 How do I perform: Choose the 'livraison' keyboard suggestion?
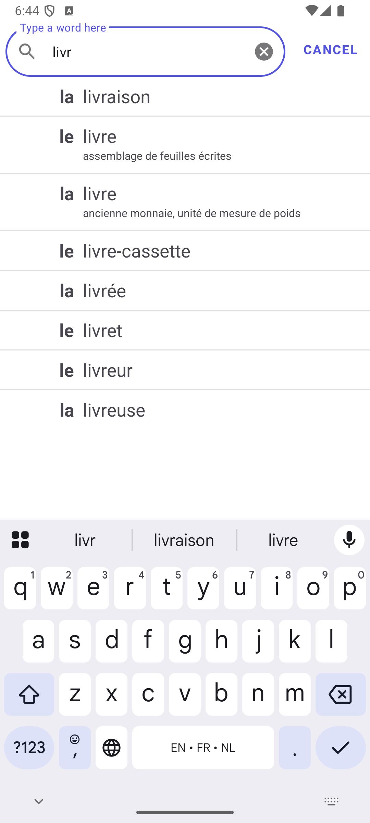pyautogui.click(x=184, y=540)
